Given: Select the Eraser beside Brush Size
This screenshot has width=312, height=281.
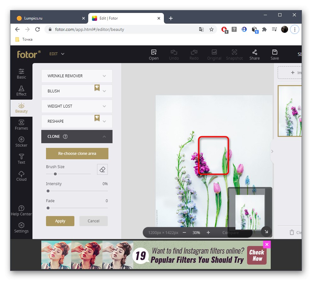Looking at the screenshot, I should (x=102, y=169).
